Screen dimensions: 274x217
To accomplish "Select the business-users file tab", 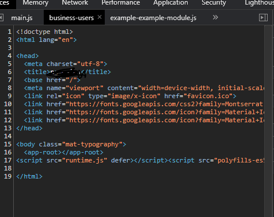I will point(71,18).
